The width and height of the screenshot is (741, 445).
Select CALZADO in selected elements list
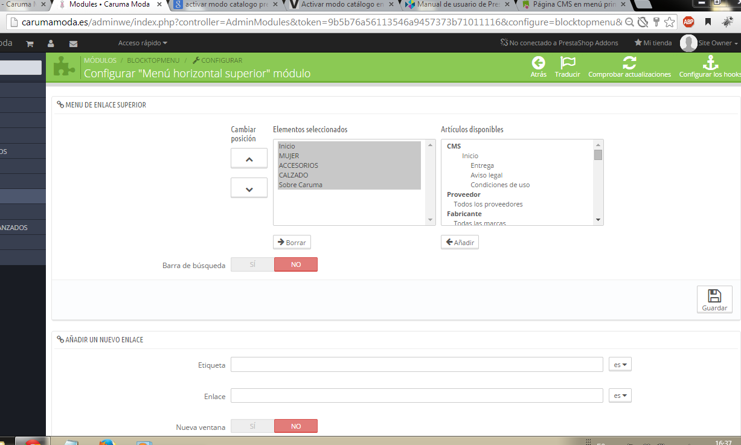coord(349,175)
